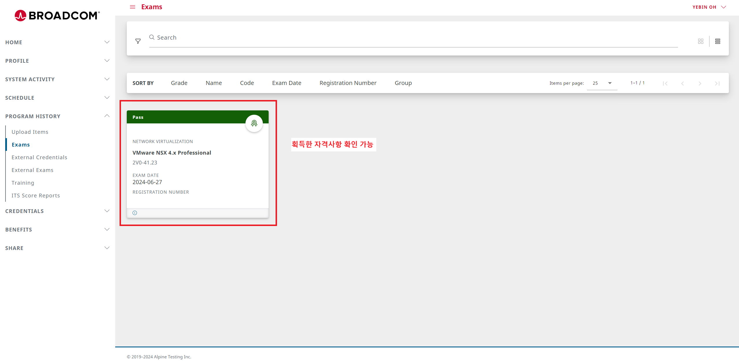Click into the Search input field
The width and height of the screenshot is (739, 363).
coord(405,38)
